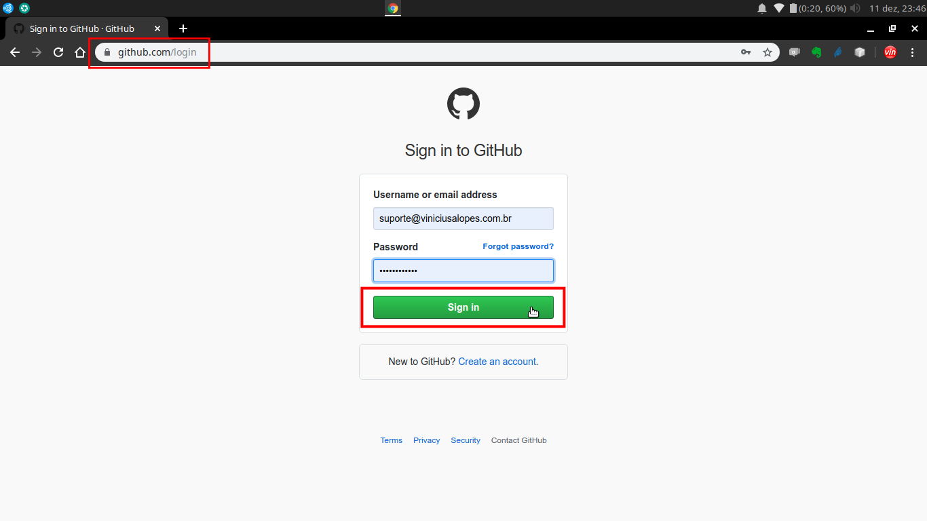Click the green Sign in button
The width and height of the screenshot is (927, 521).
coord(463,307)
